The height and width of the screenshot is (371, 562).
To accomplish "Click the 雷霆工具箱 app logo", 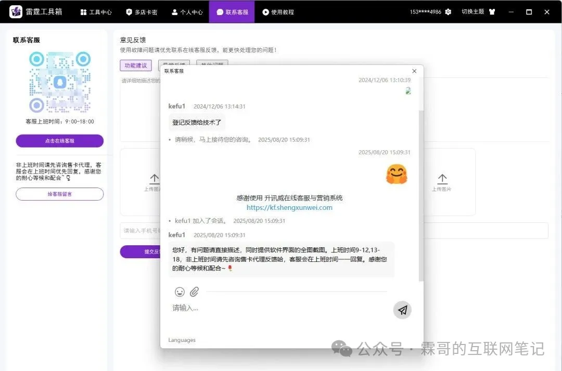I will [16, 11].
